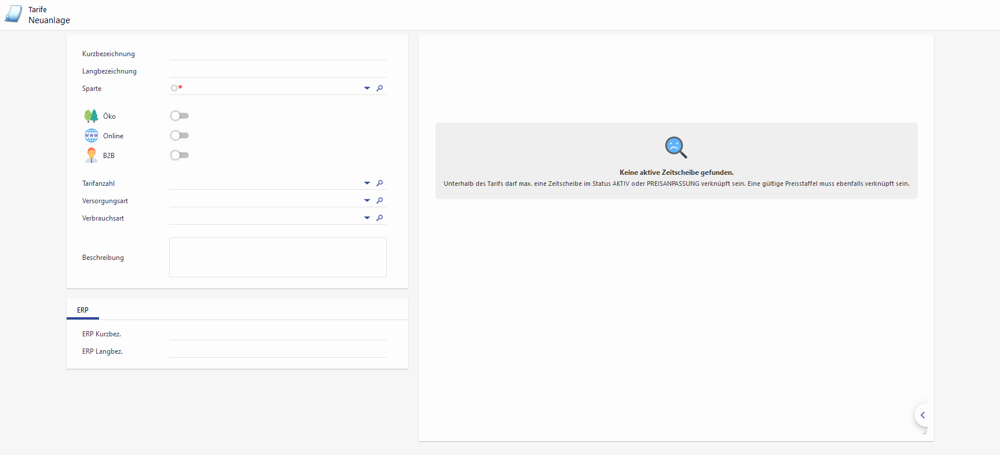Turn on the Online toggle
This screenshot has height=455, width=1000.
(x=180, y=135)
